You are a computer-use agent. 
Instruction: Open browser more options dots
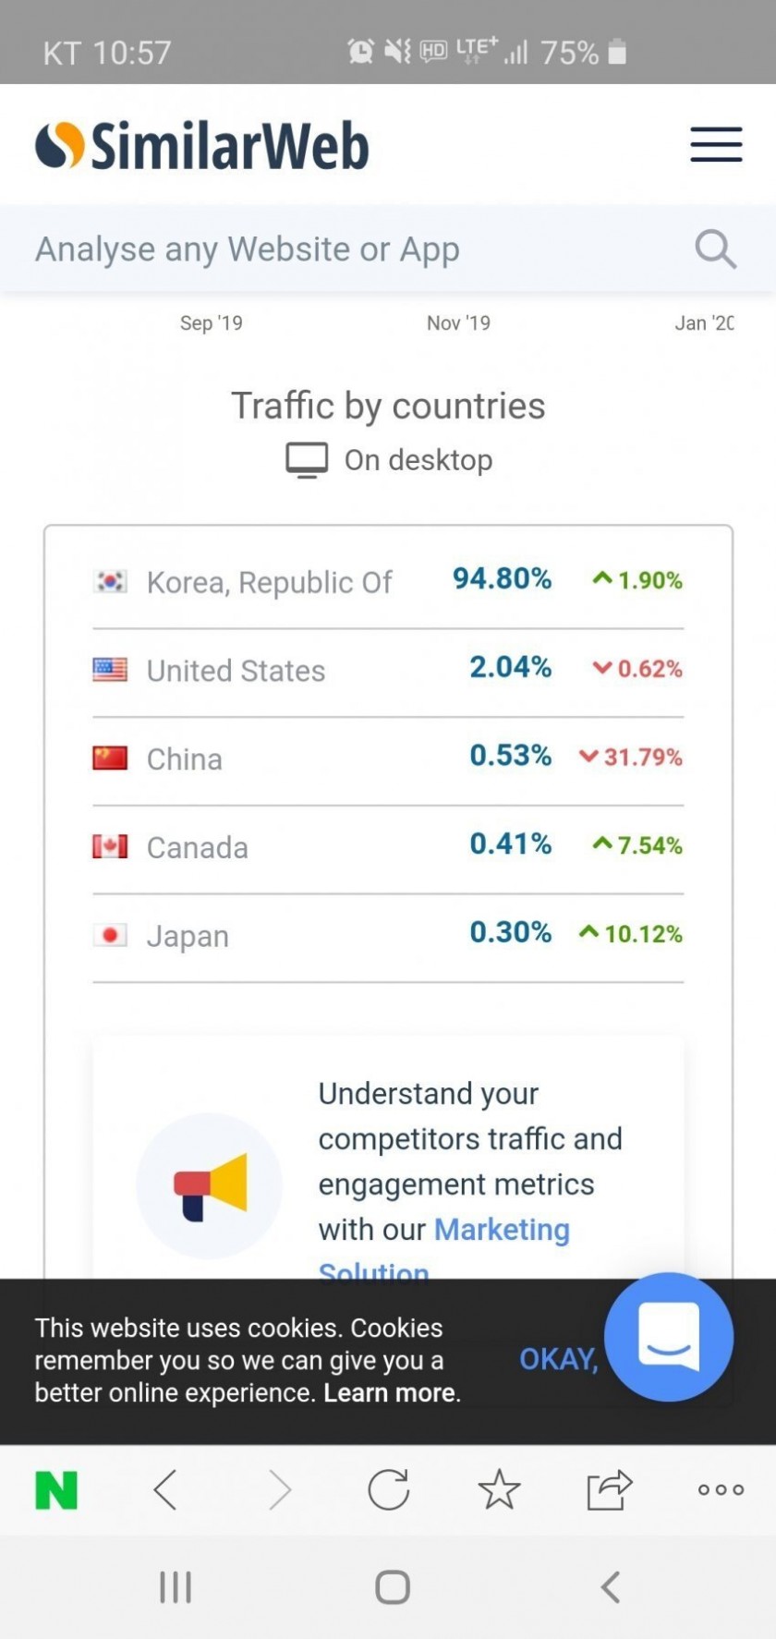[x=721, y=1490]
